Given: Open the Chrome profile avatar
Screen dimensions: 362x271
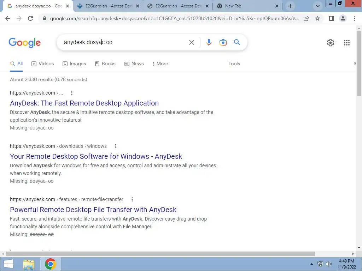Looking at the screenshot, I should (x=343, y=18).
